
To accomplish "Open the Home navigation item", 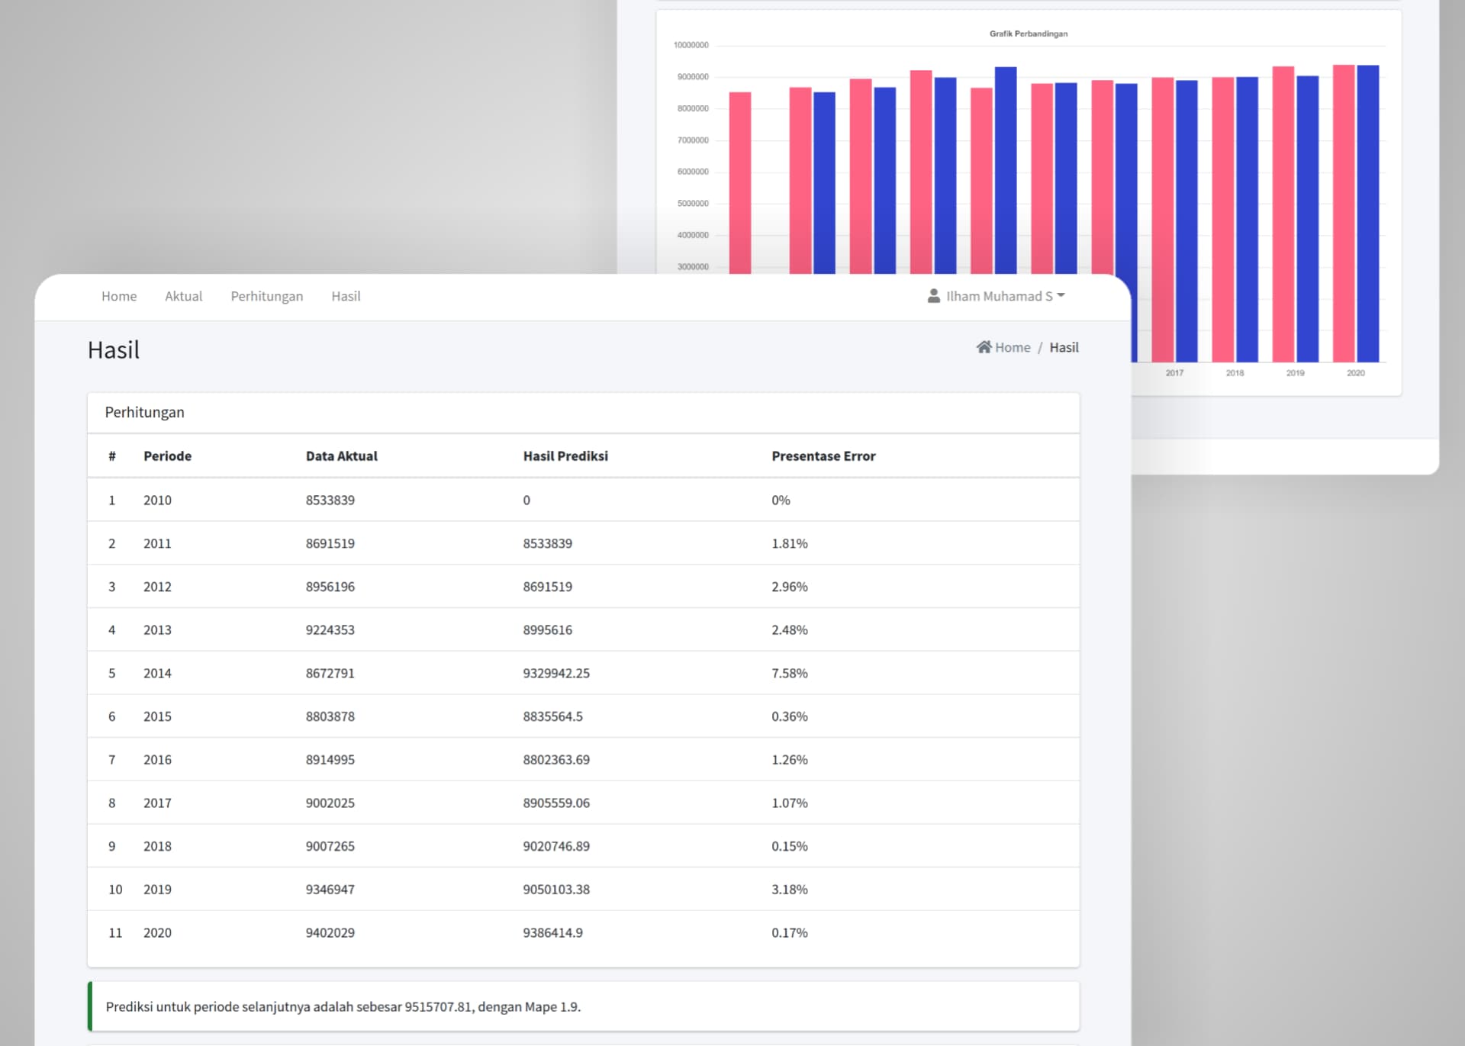I will pyautogui.click(x=119, y=296).
